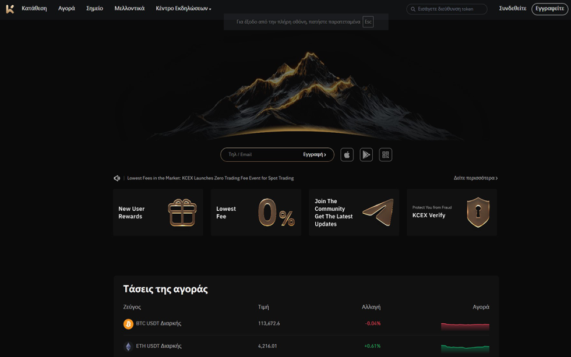The height and width of the screenshot is (357, 571).
Task: Click the Ethereum coin icon
Action: coord(128,347)
